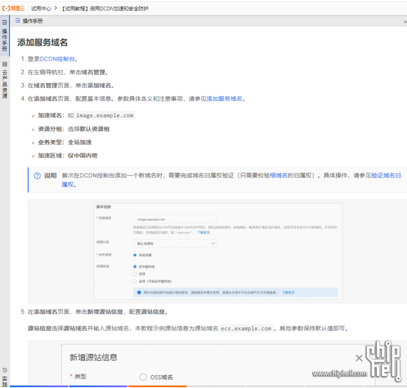This screenshot has width=407, height=388.
Task: Select the 全球 (不包含中国内地) radio button
Action: [135, 281]
